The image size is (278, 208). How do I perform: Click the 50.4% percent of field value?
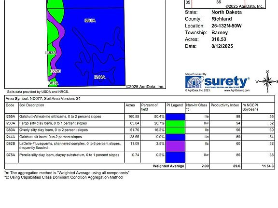(159, 117)
